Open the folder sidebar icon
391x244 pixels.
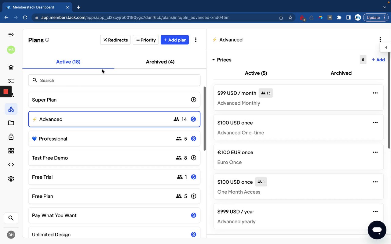pos(11,123)
